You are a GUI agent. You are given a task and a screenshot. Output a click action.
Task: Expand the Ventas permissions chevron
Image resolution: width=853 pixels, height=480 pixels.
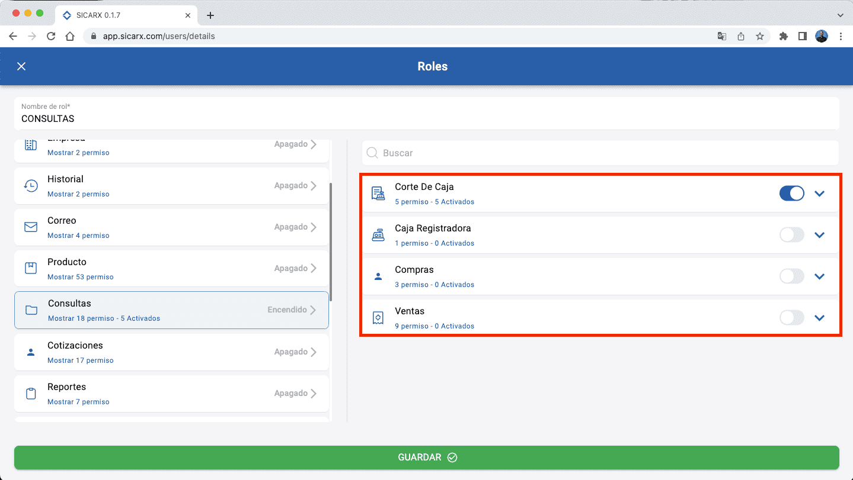pos(819,318)
